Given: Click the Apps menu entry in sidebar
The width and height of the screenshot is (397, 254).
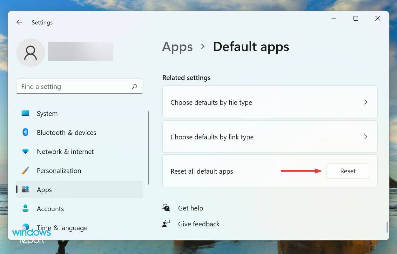Looking at the screenshot, I should [x=44, y=190].
